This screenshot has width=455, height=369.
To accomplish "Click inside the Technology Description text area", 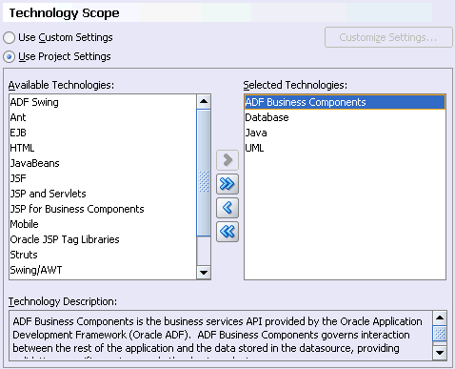I will (x=221, y=336).
